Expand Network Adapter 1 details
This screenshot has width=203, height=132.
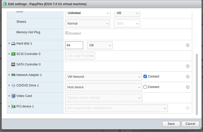pyautogui.click(x=9, y=75)
